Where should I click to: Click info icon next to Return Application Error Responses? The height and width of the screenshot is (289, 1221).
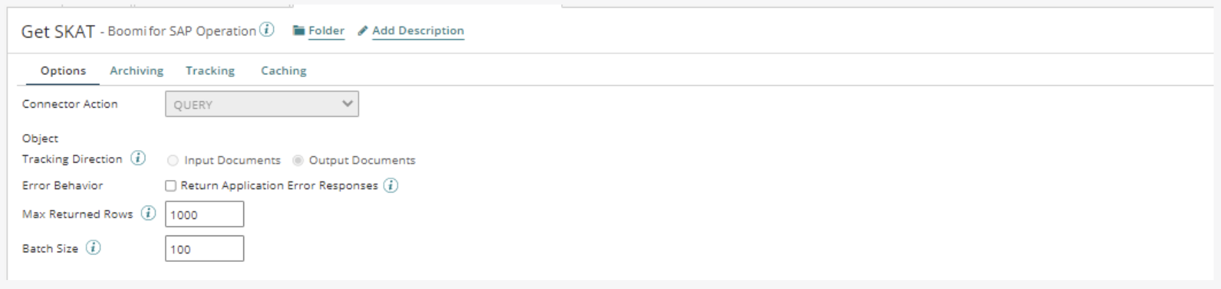(391, 185)
